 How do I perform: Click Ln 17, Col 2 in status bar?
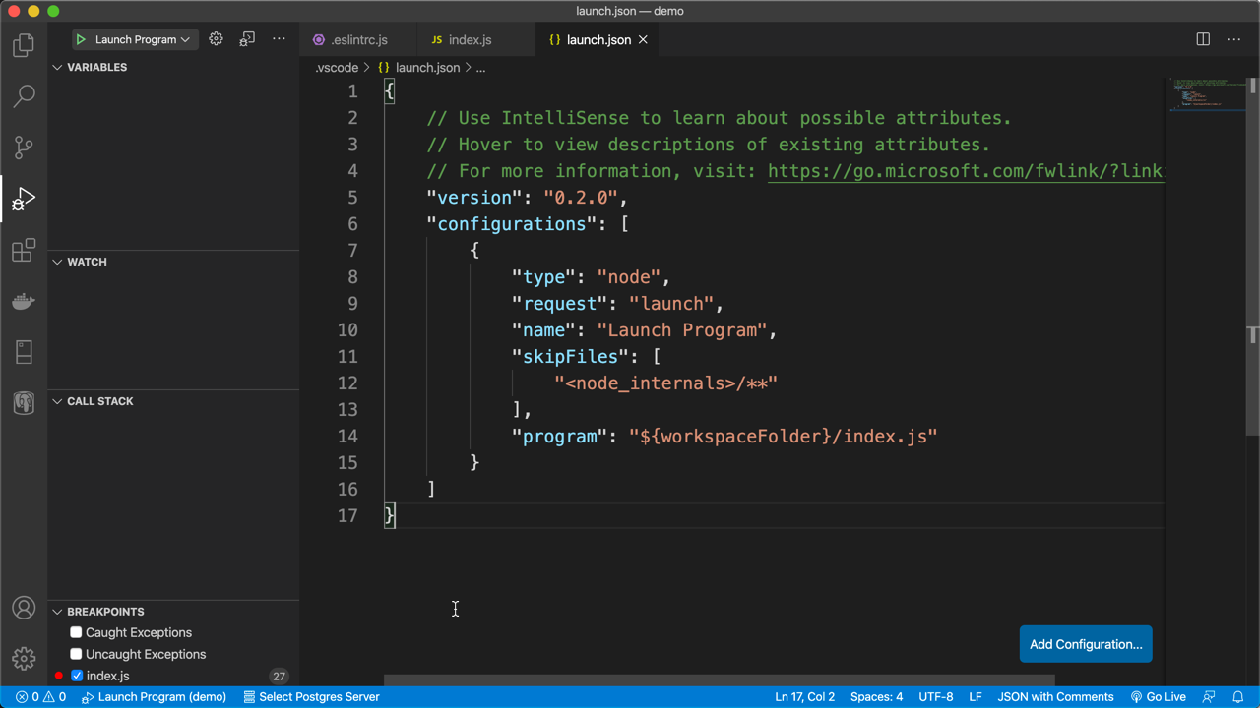coord(804,697)
